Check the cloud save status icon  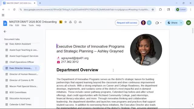(x=80, y=22)
